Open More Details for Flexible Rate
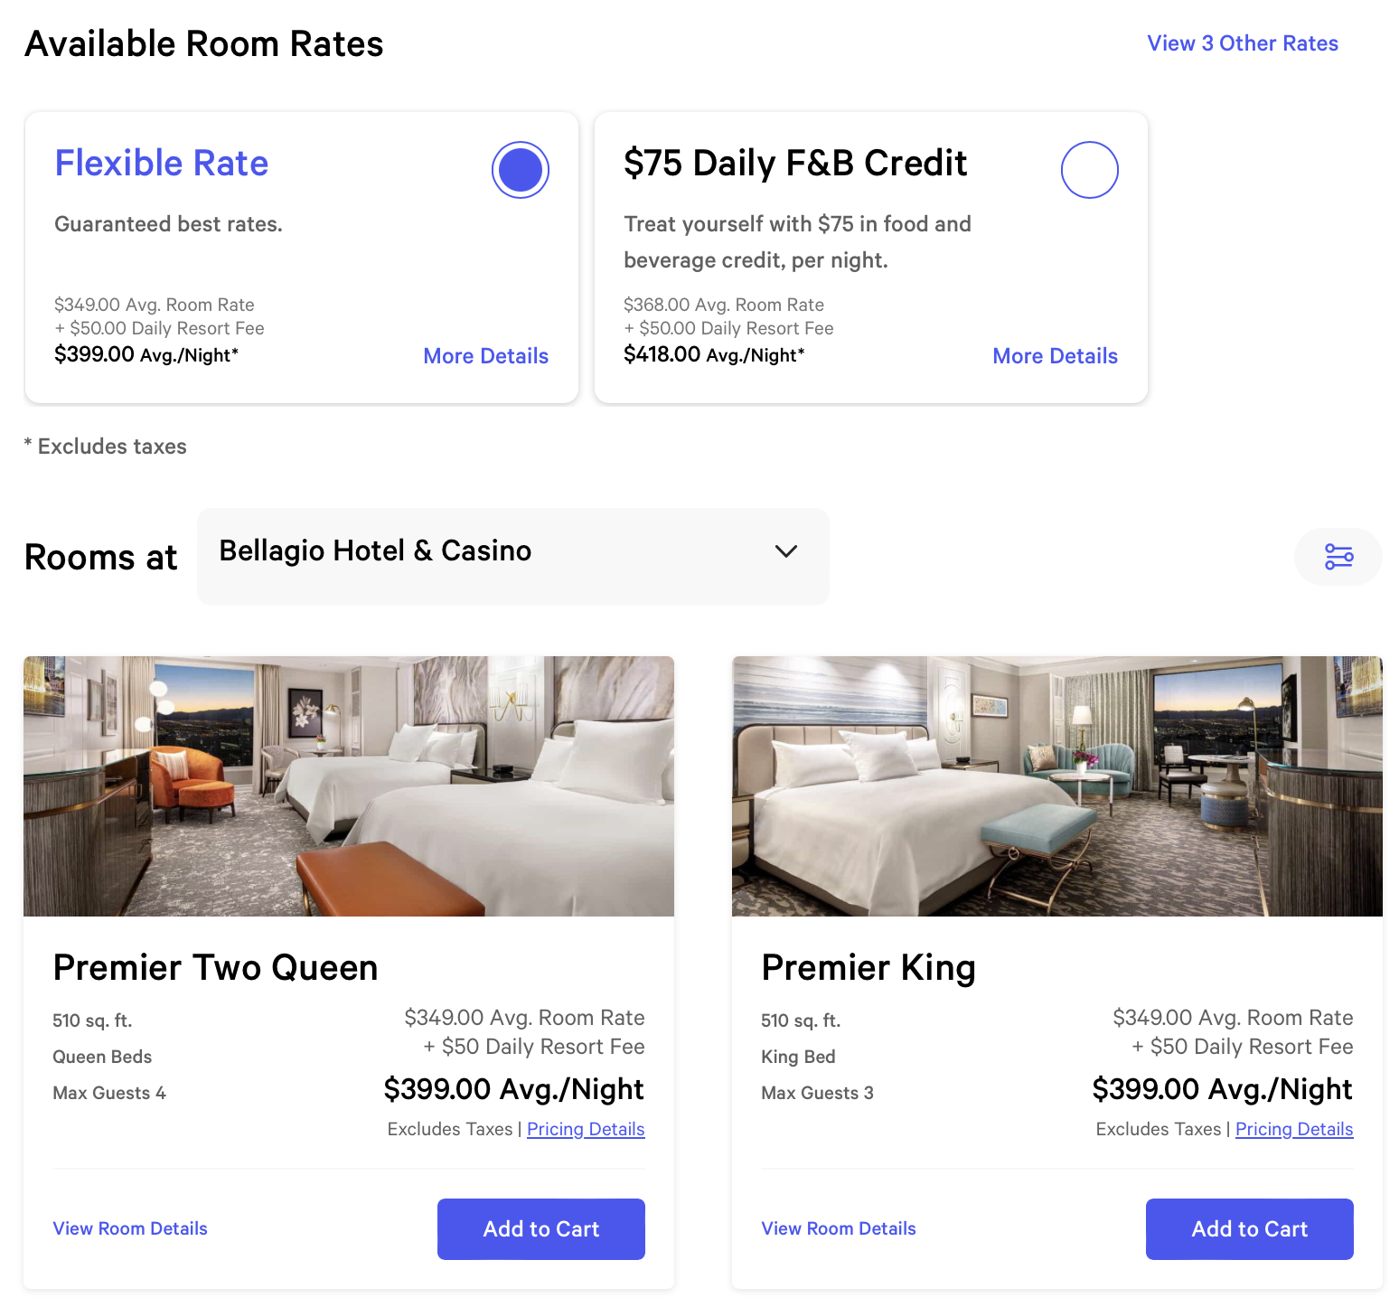This screenshot has height=1307, width=1399. (x=486, y=356)
